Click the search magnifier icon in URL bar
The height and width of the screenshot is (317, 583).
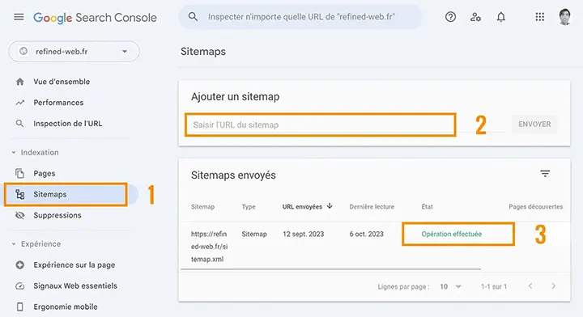pos(193,17)
